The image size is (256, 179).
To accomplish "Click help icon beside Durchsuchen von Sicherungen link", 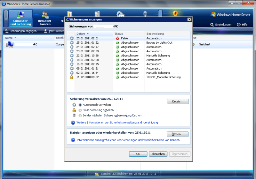I will pyautogui.click(x=73, y=140).
